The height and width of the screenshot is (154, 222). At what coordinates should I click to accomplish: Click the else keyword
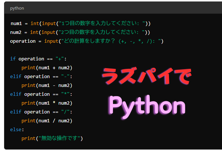click(x=16, y=130)
